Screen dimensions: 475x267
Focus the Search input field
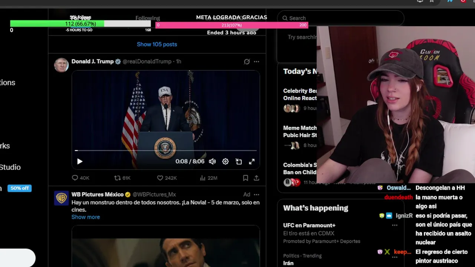click(341, 18)
